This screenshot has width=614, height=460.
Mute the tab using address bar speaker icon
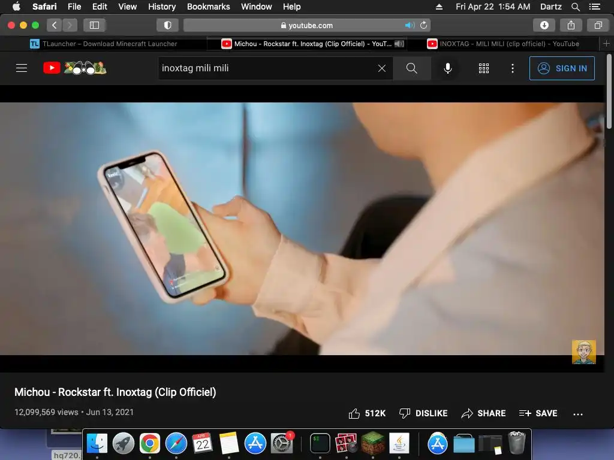[410, 25]
